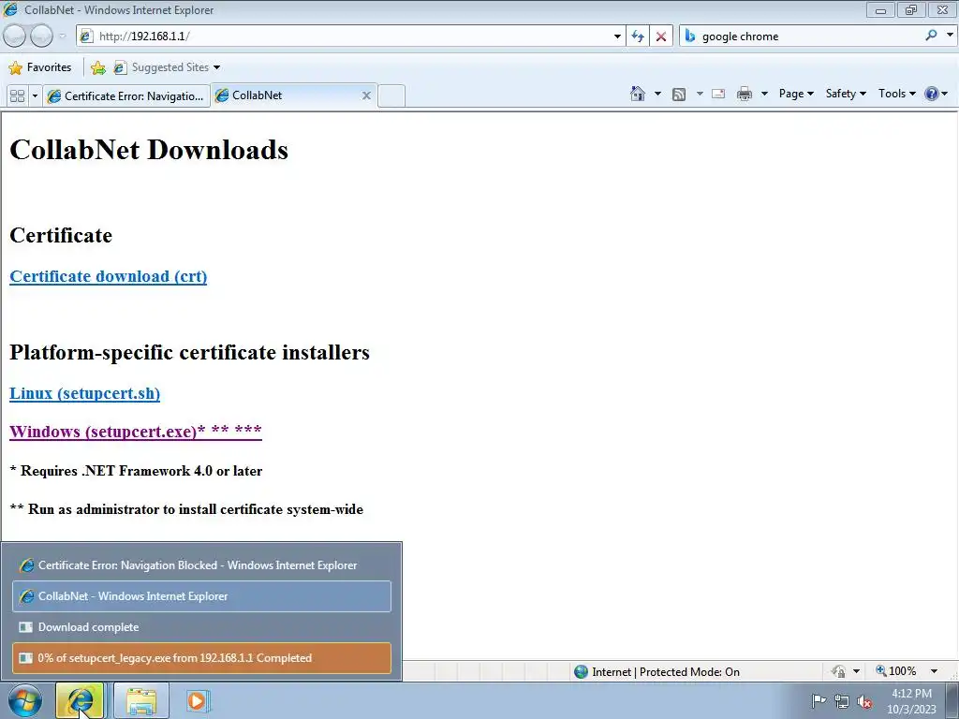Image resolution: width=959 pixels, height=719 pixels.
Task: Expand the zoom level dropdown arrow
Action: 934,671
